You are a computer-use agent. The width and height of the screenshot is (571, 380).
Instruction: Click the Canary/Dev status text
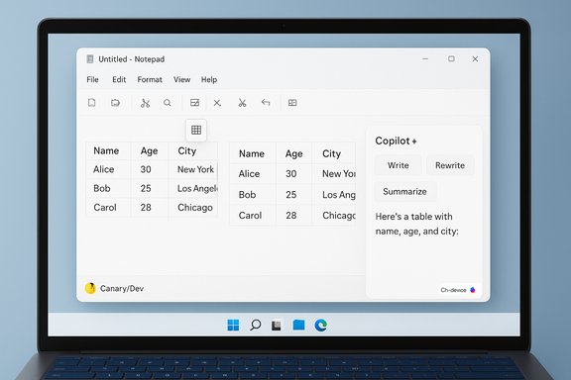point(122,288)
